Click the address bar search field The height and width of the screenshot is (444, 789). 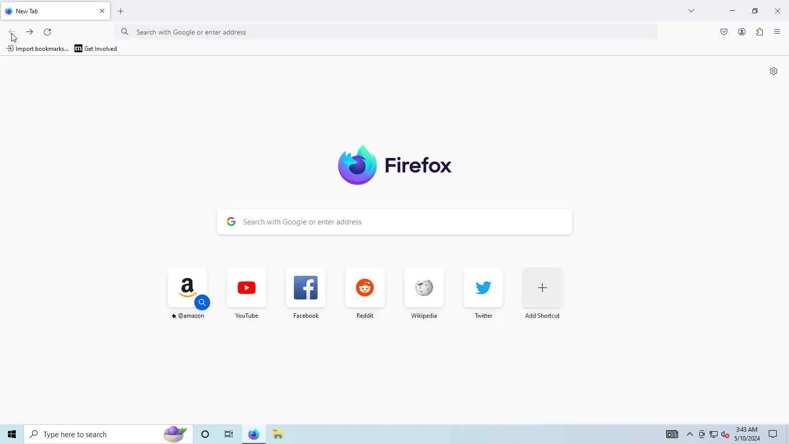tap(386, 32)
